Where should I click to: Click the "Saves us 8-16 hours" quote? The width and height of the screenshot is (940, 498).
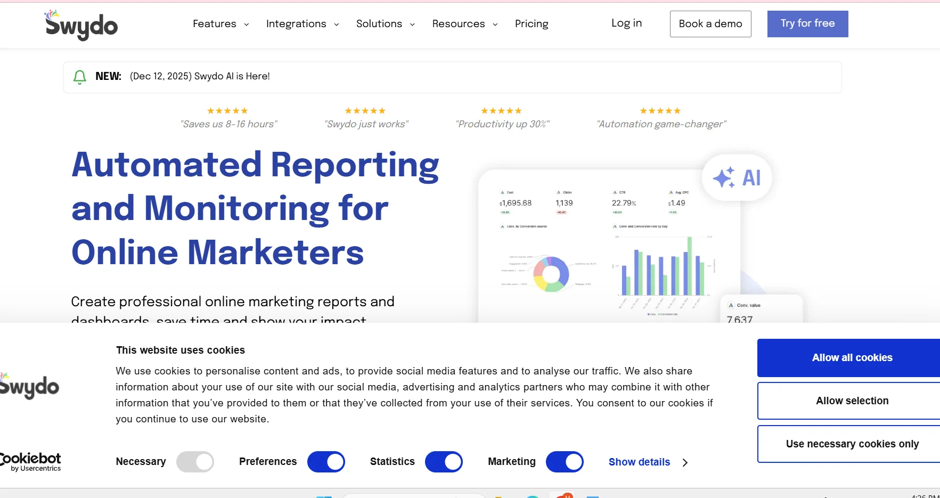[229, 124]
